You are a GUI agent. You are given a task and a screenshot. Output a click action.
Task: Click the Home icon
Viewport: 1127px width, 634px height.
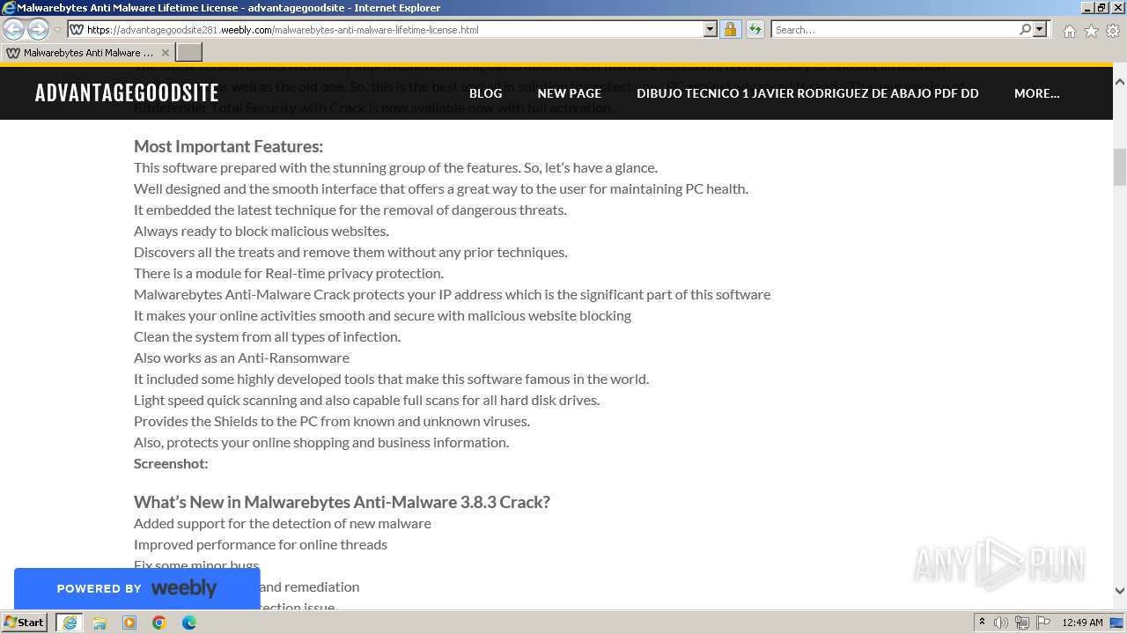[1069, 31]
